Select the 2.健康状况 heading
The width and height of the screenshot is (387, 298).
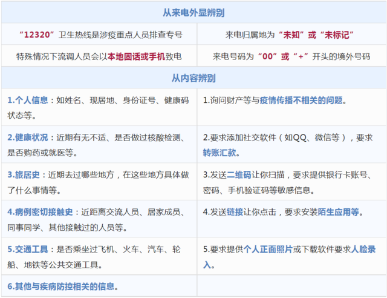coord(27,137)
